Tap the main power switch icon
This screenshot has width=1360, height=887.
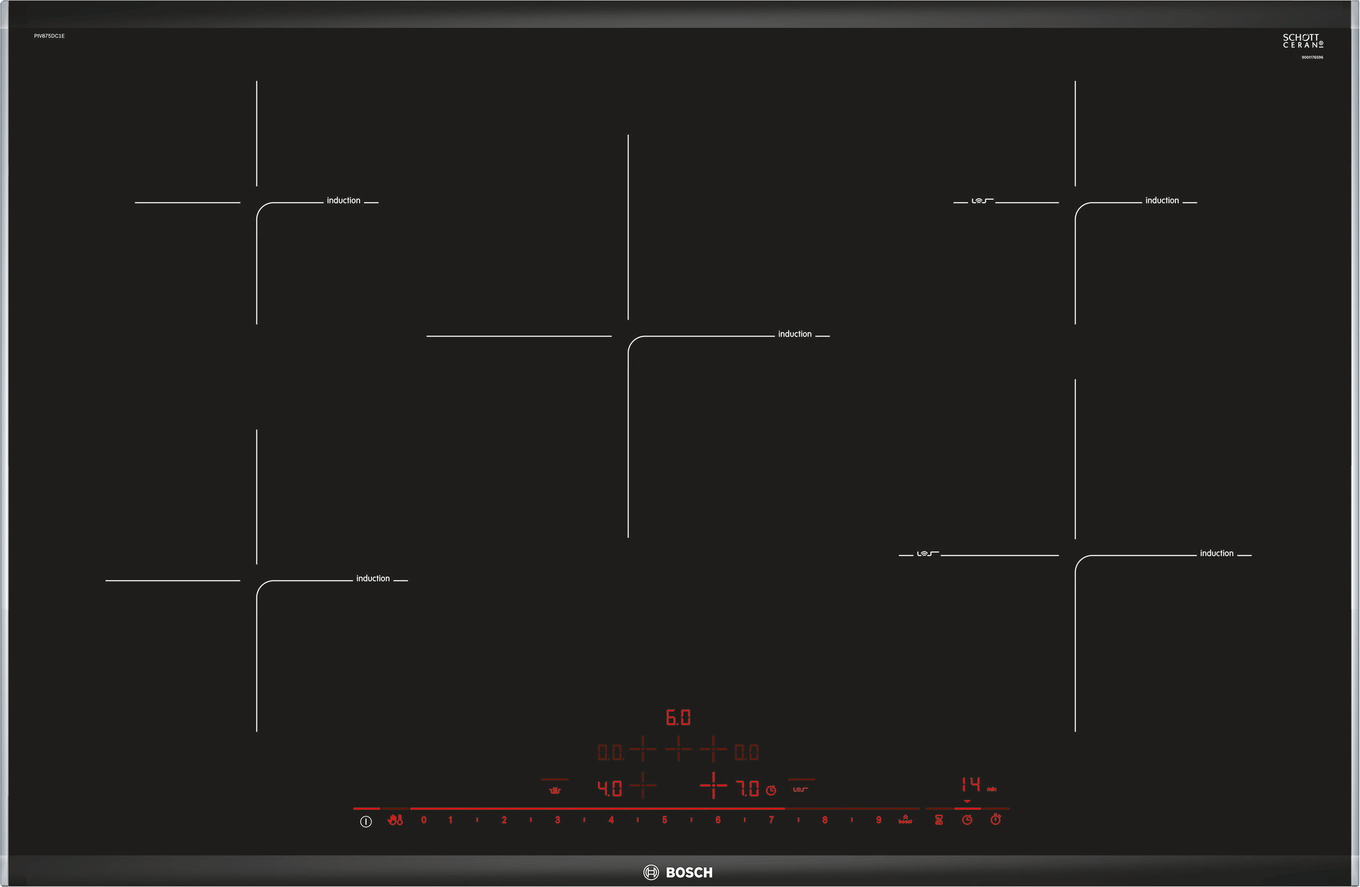pyautogui.click(x=366, y=821)
